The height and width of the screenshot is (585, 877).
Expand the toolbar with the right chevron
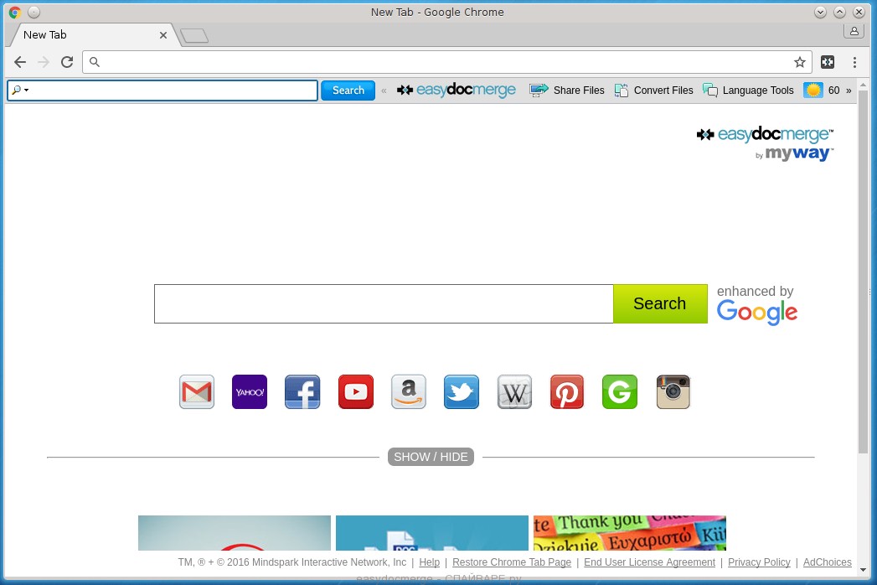point(849,90)
